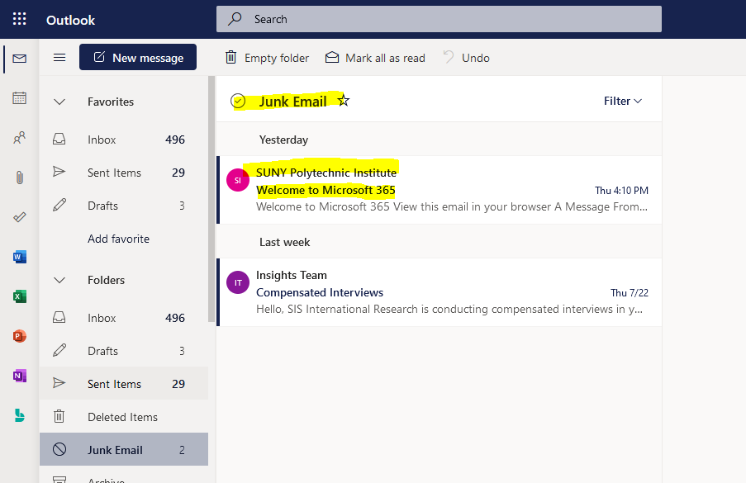The width and height of the screenshot is (746, 483).
Task: Click the Sent Items arrow icon in Folders
Action: pos(59,383)
